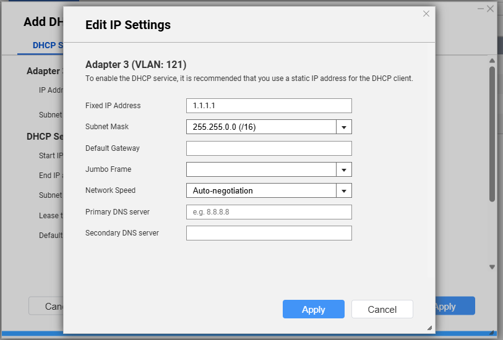Select the Secondary DNS server field
The image size is (503, 340).
click(269, 233)
